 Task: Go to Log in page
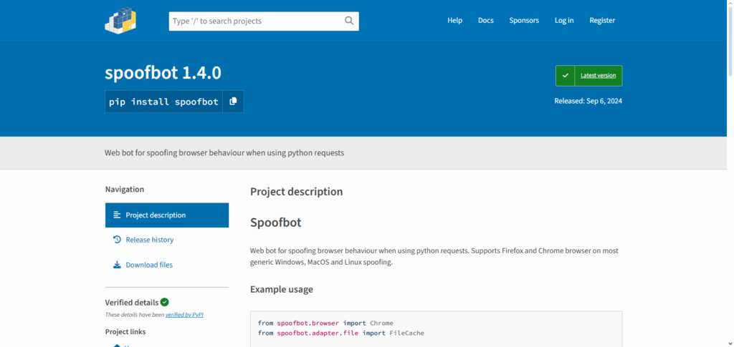click(x=564, y=21)
